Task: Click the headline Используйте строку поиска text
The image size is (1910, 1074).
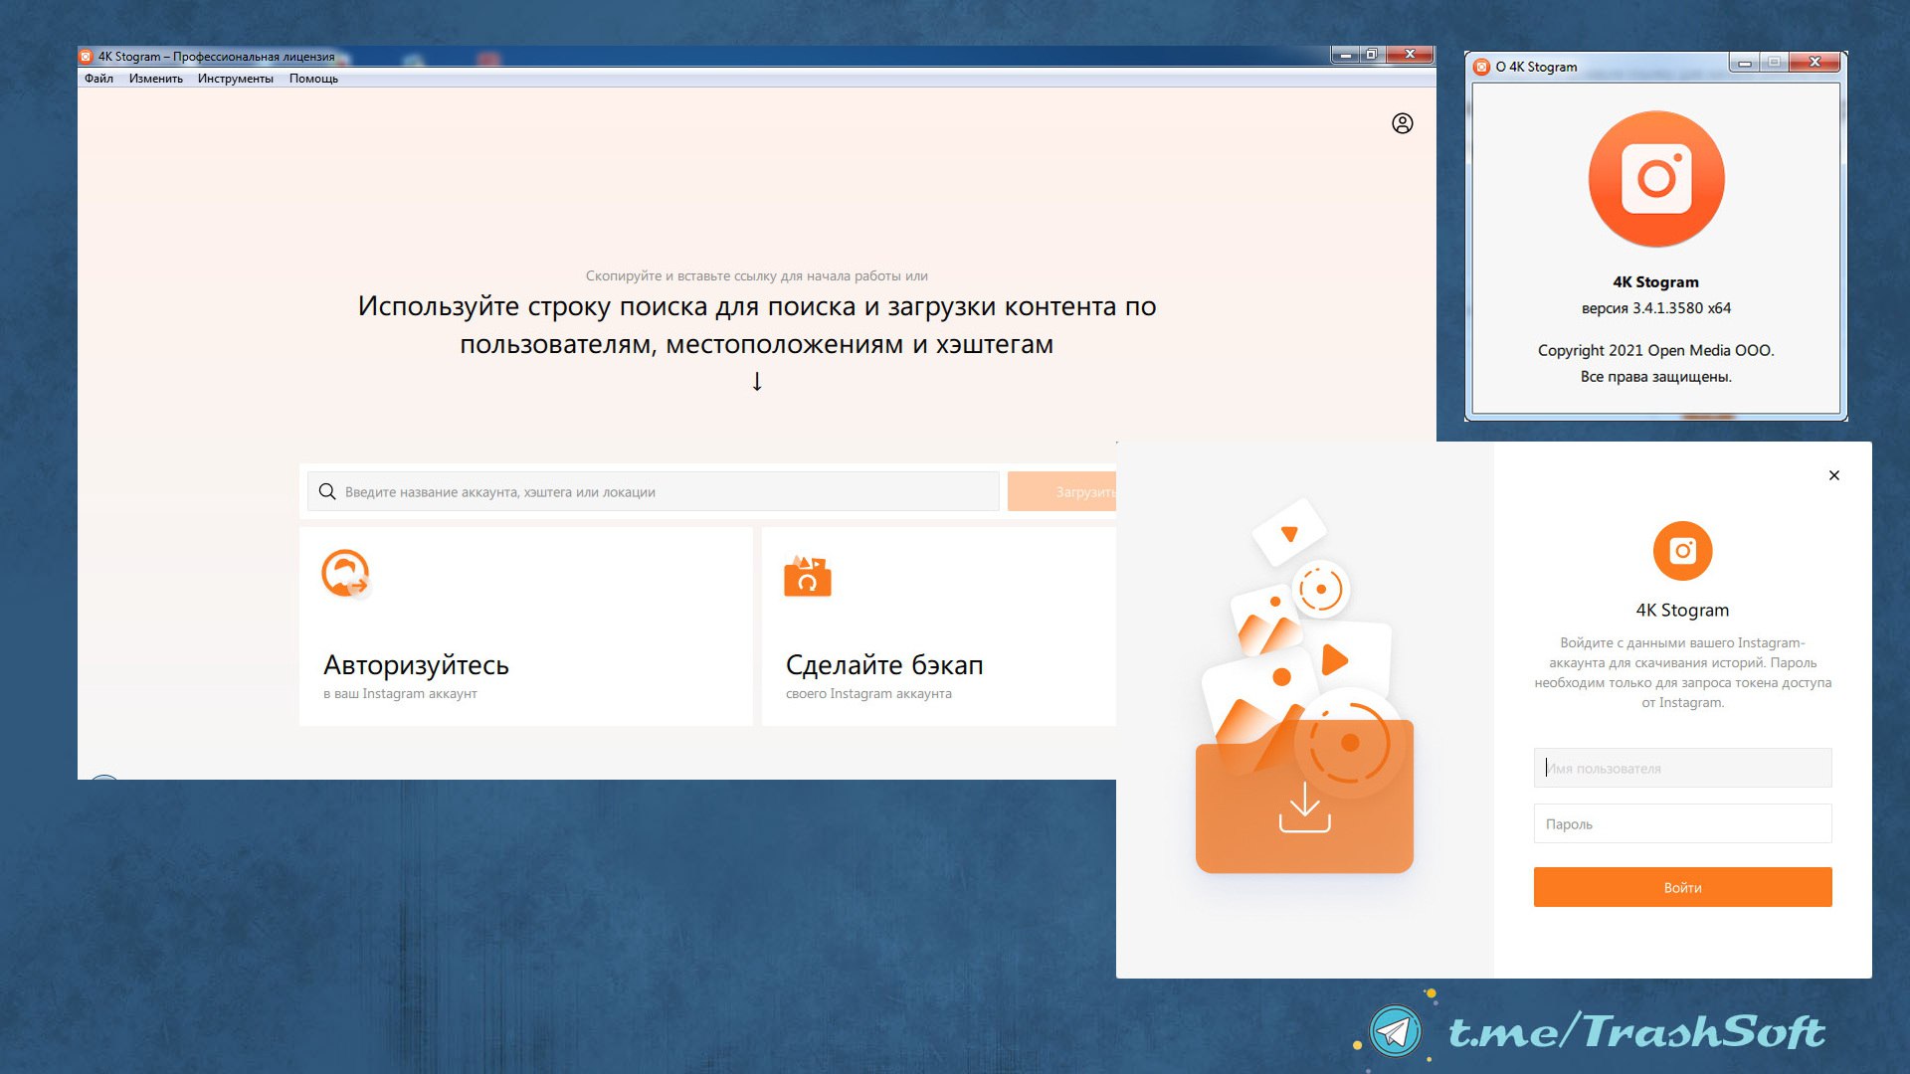Action: pyautogui.click(x=756, y=325)
